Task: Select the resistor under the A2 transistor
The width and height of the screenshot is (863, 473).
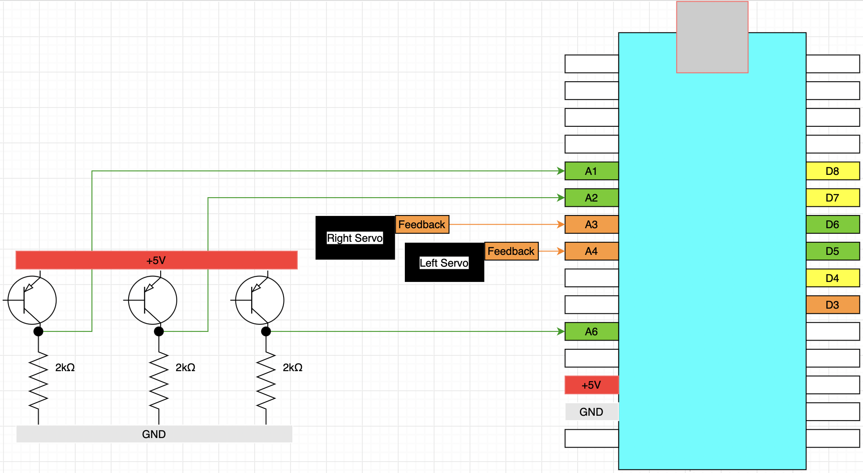Action: click(159, 380)
